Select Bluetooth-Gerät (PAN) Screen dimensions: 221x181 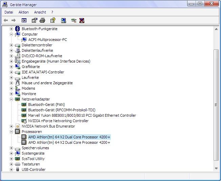46,105
